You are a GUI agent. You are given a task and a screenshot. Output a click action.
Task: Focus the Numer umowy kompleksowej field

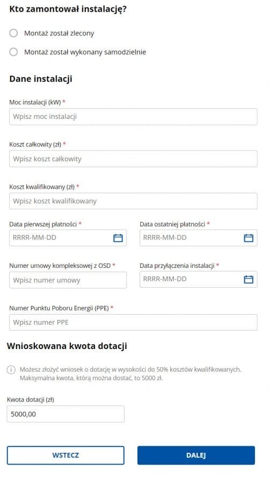[x=68, y=280]
